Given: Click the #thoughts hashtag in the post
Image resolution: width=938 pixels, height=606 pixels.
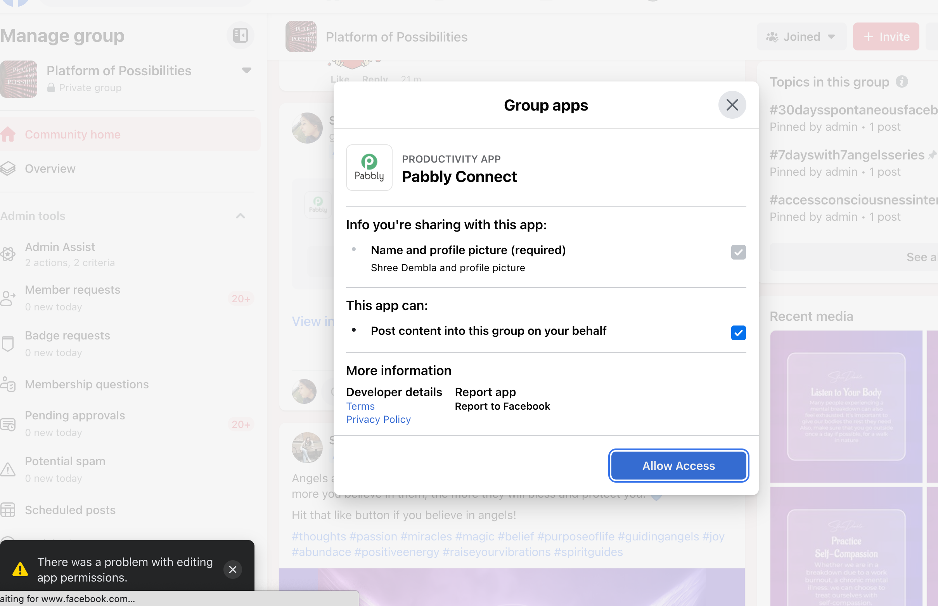Looking at the screenshot, I should 319,536.
